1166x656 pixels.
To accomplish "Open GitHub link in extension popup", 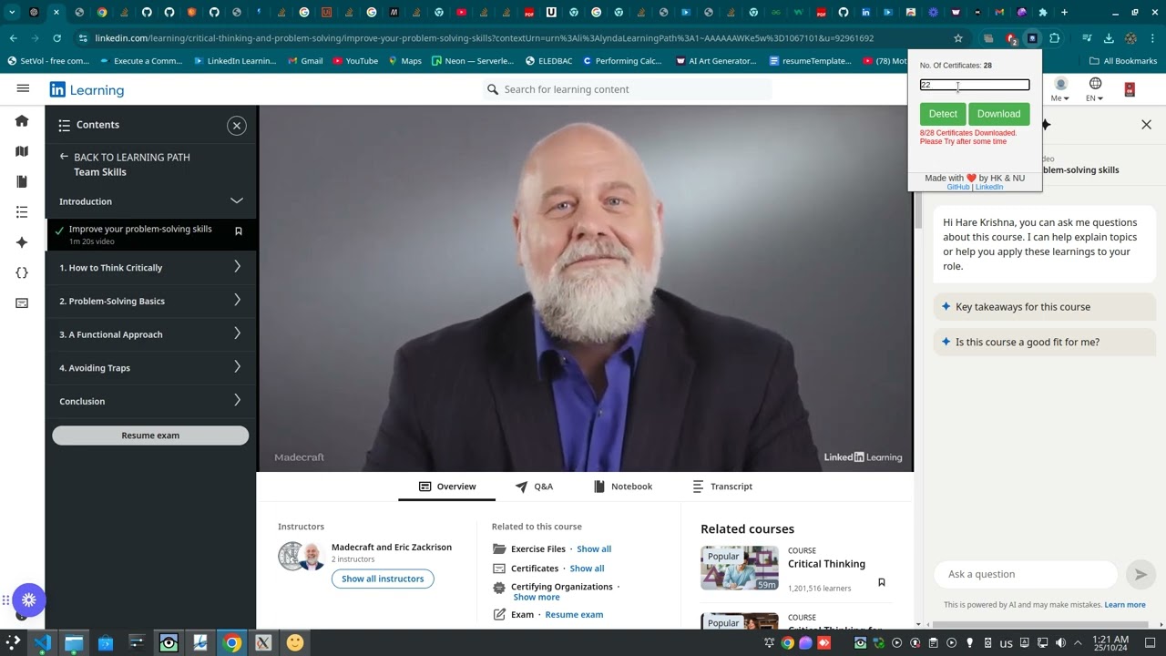I will coord(958,187).
